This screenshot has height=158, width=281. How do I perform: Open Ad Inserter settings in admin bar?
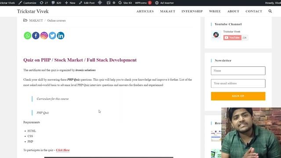click(164, 3)
